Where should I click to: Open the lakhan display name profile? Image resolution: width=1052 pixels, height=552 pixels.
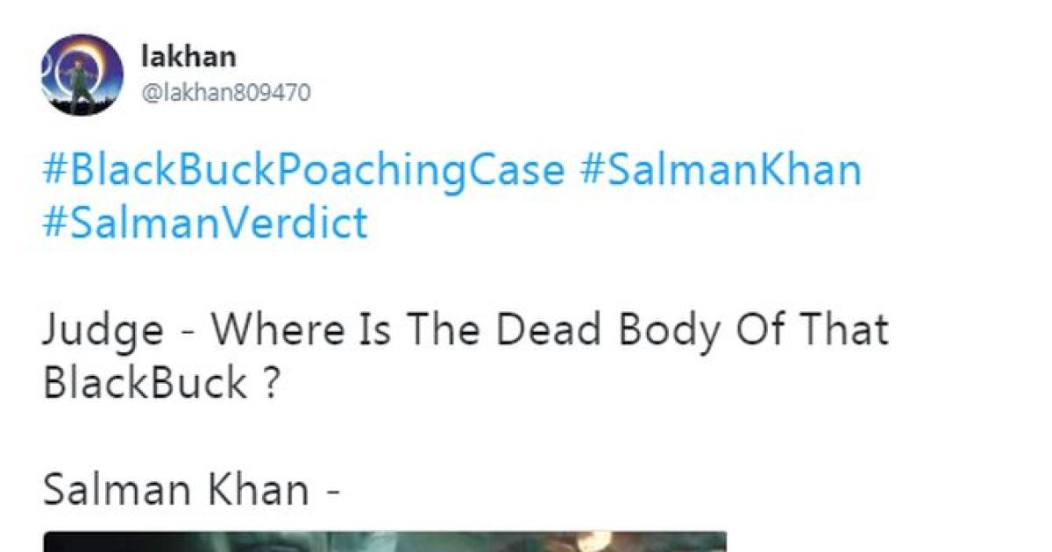pyautogui.click(x=188, y=58)
